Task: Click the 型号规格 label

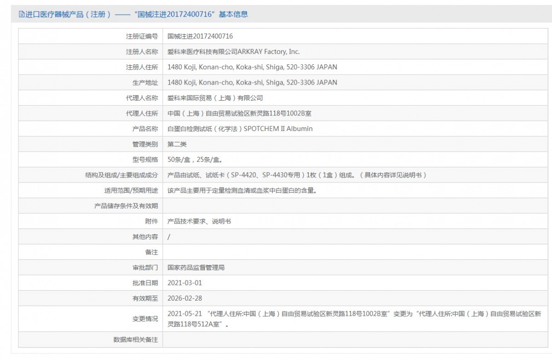Action: point(145,160)
